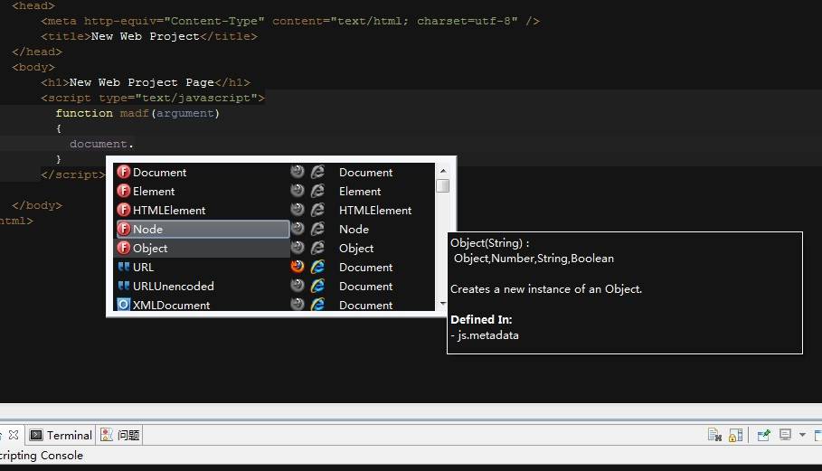The width and height of the screenshot is (822, 471).
Task: Close the active console tab
Action: tap(14, 435)
